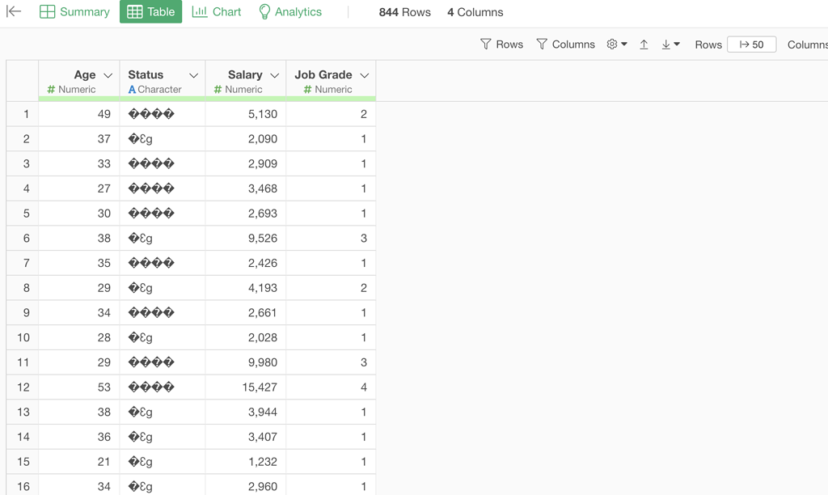Viewport: 828px width, 495px height.
Task: Select the Analytics lightbulb icon
Action: [264, 11]
